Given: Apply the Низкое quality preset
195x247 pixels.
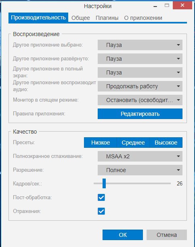Looking at the screenshot, I should coord(101,143).
